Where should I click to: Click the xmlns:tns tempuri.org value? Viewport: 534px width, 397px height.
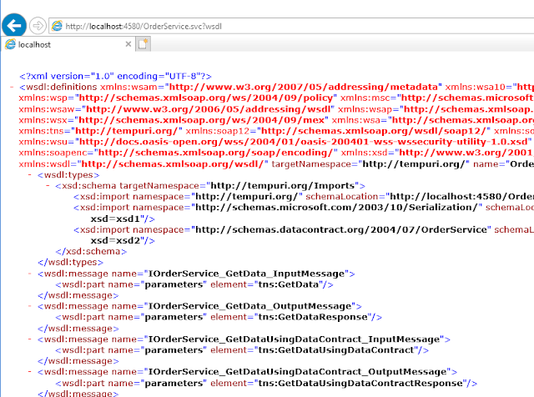[x=127, y=131]
